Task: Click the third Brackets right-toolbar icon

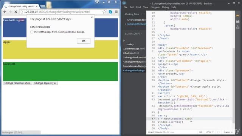Action: click(x=238, y=28)
